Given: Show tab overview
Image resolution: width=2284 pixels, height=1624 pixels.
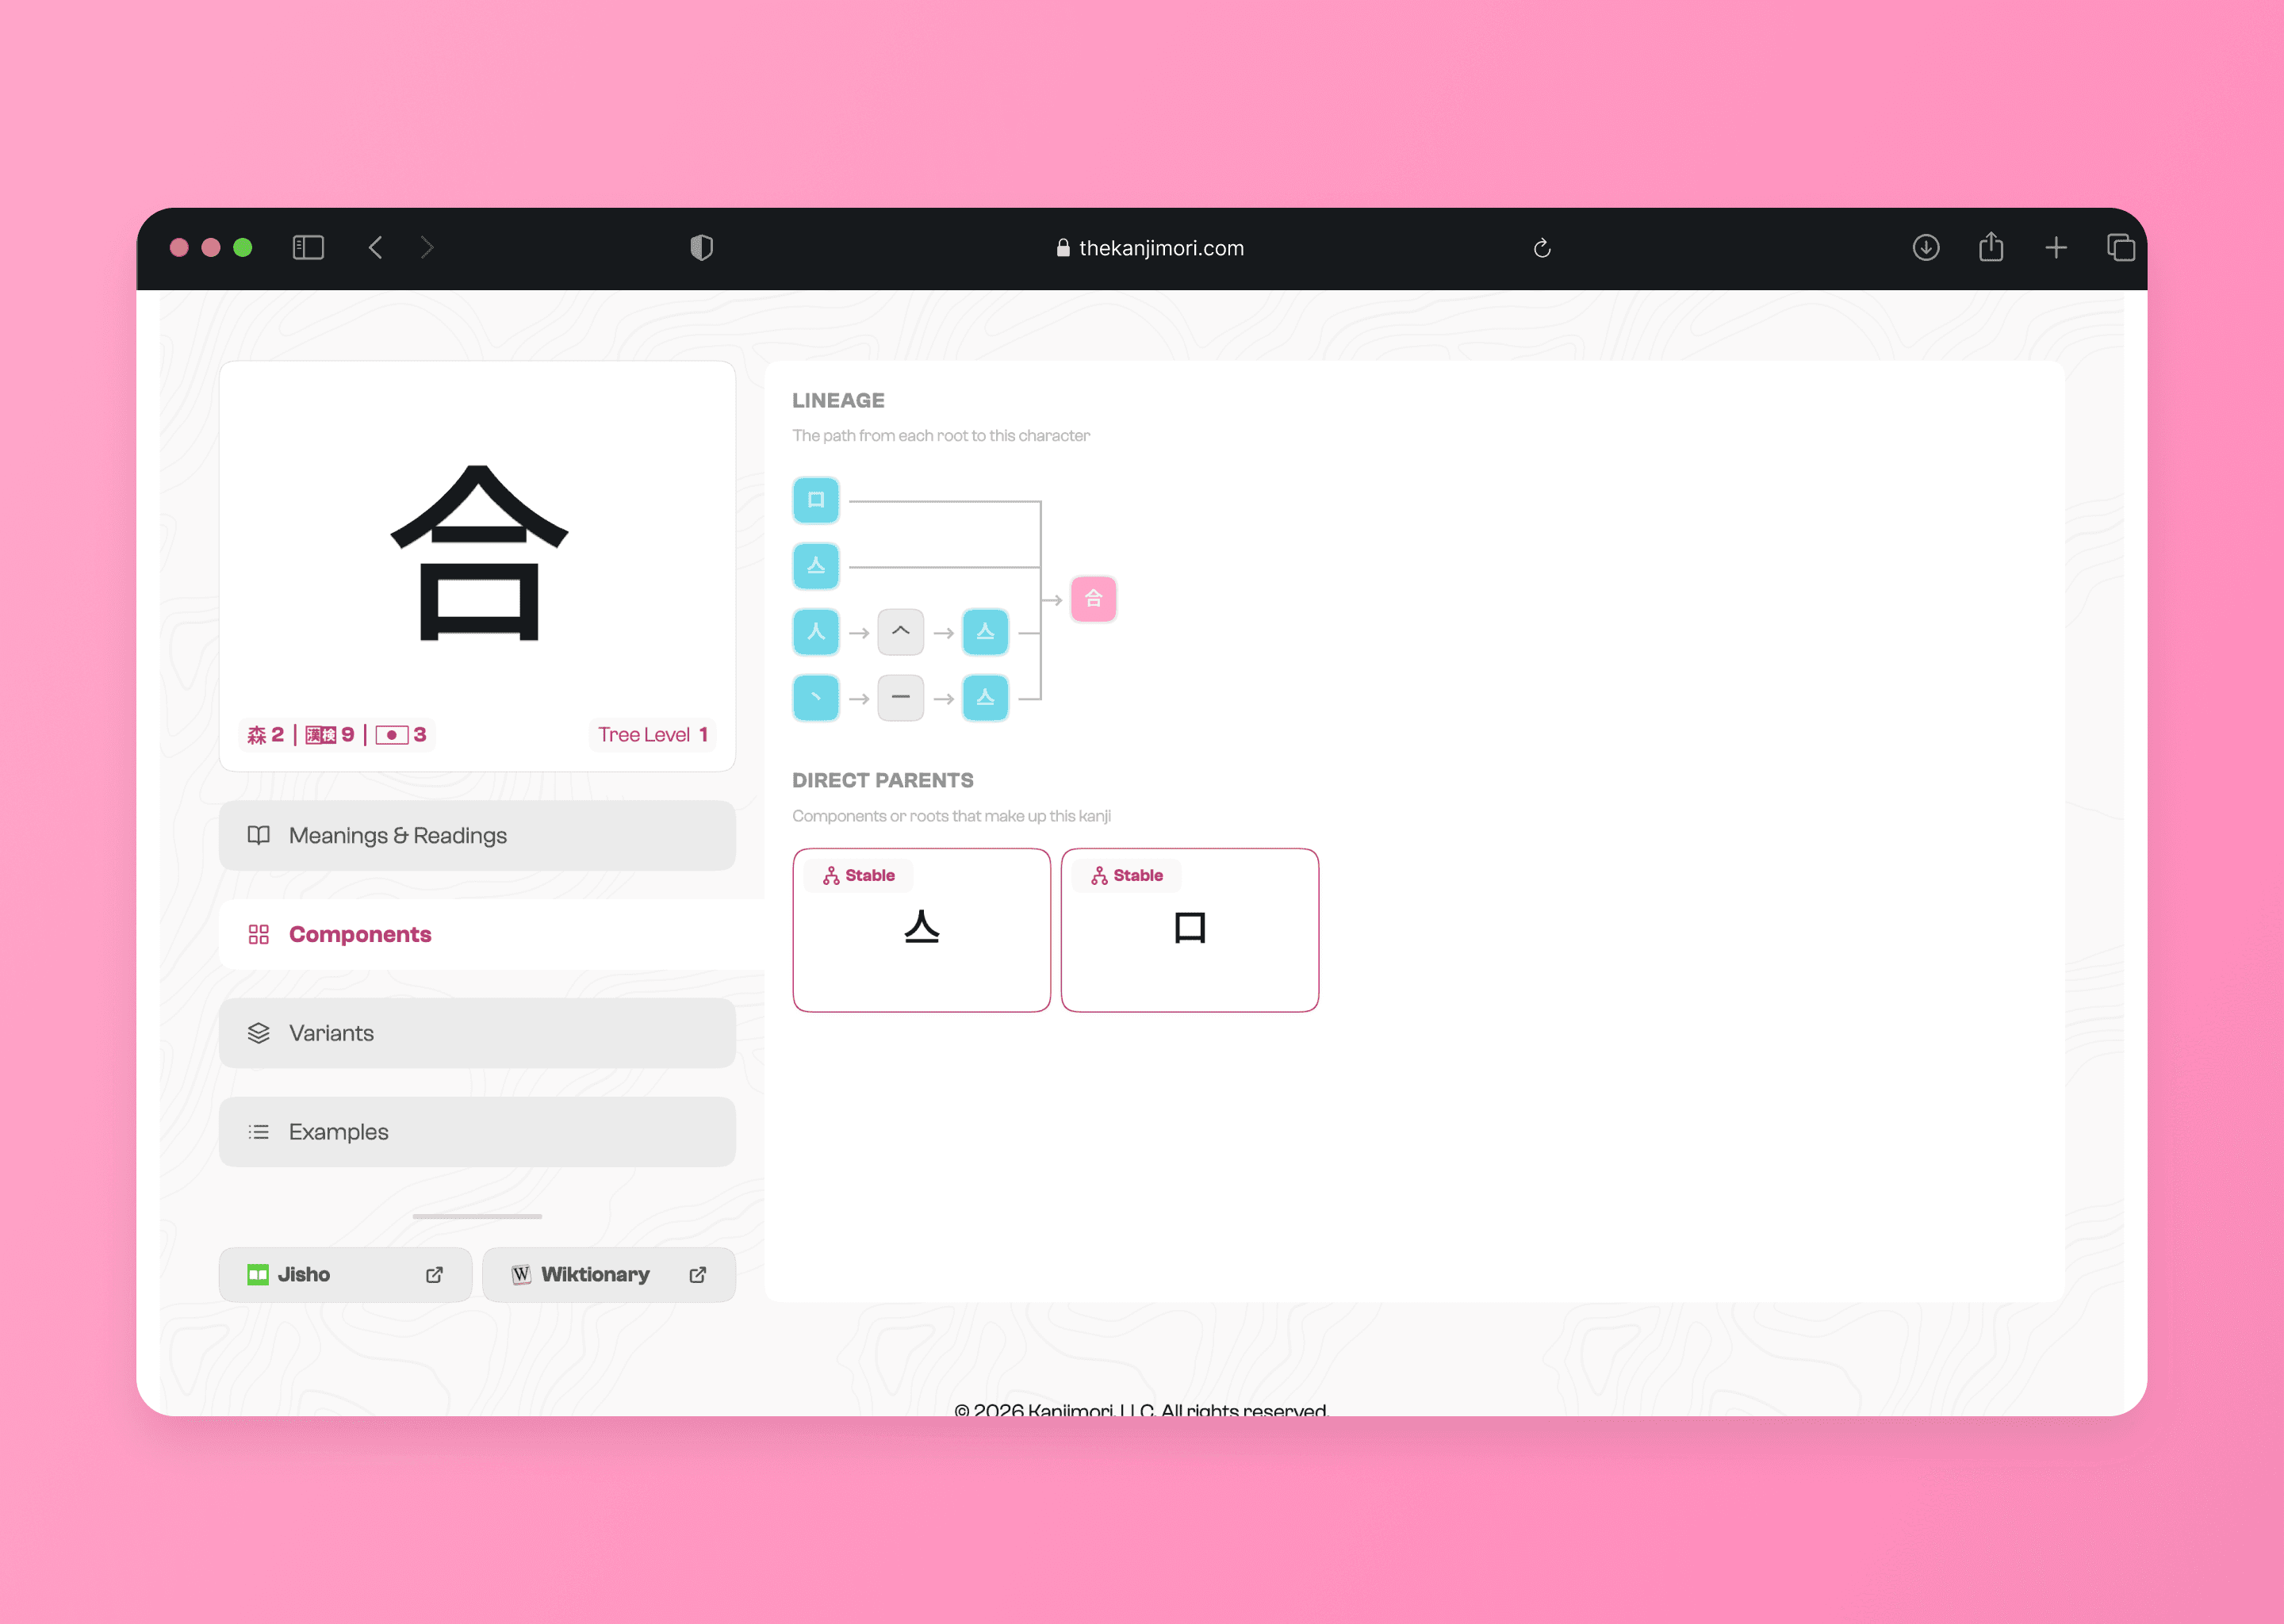Looking at the screenshot, I should point(2120,248).
